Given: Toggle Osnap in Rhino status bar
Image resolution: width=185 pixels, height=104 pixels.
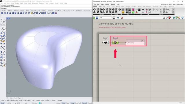Looking at the screenshot, I should (x=72, y=103).
